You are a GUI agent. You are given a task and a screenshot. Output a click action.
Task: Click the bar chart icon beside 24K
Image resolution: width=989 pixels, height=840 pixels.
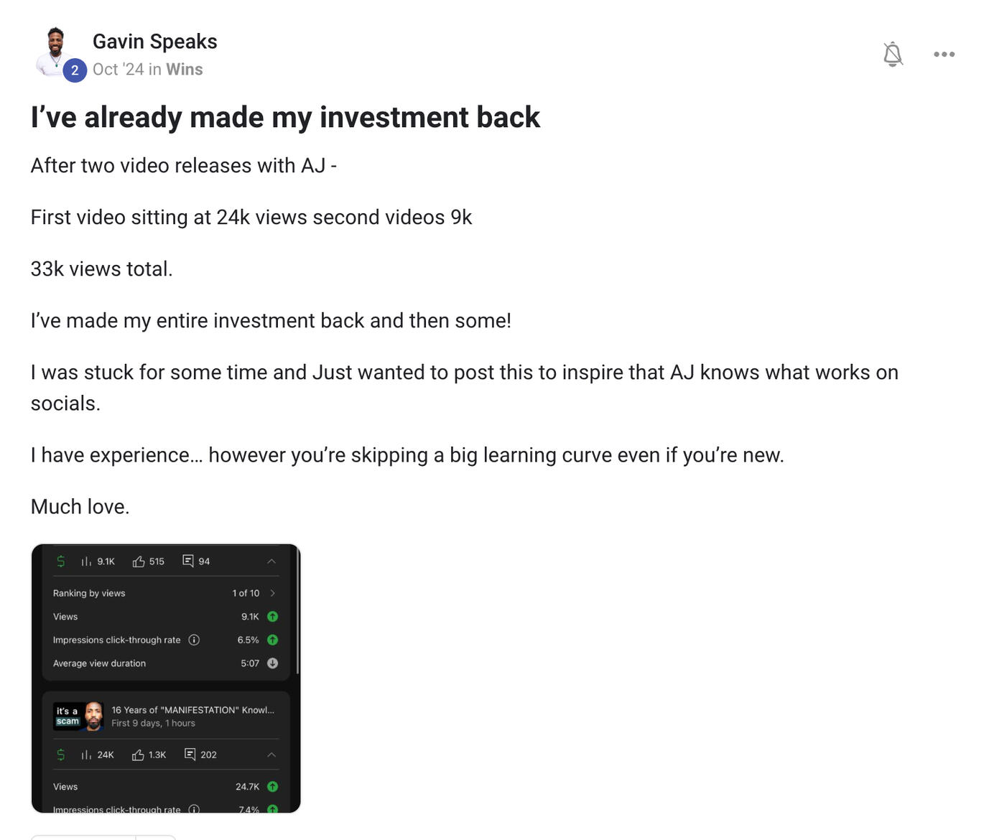(86, 755)
